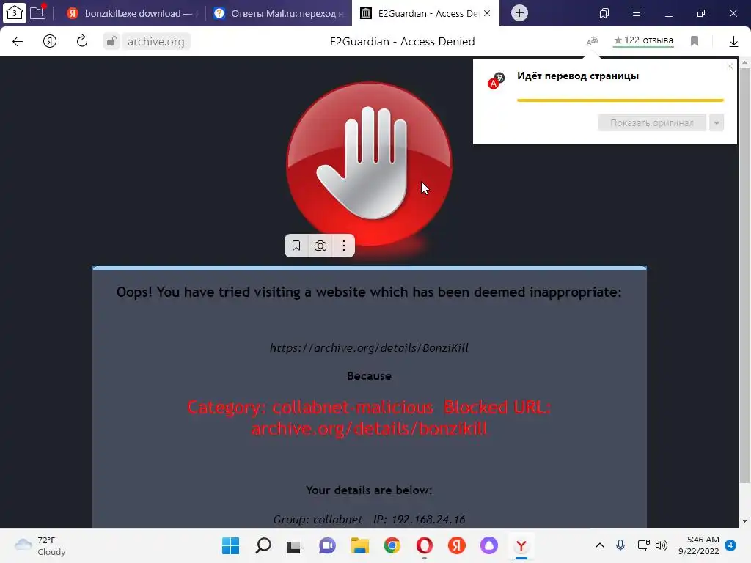Click the translation progress bar
The height and width of the screenshot is (563, 751).
click(x=620, y=100)
